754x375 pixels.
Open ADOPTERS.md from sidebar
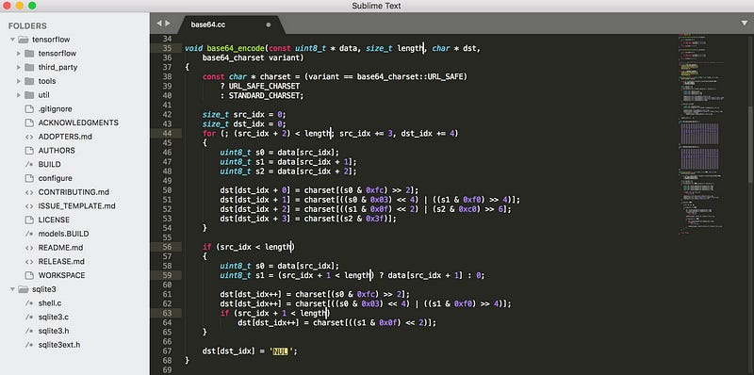65,137
